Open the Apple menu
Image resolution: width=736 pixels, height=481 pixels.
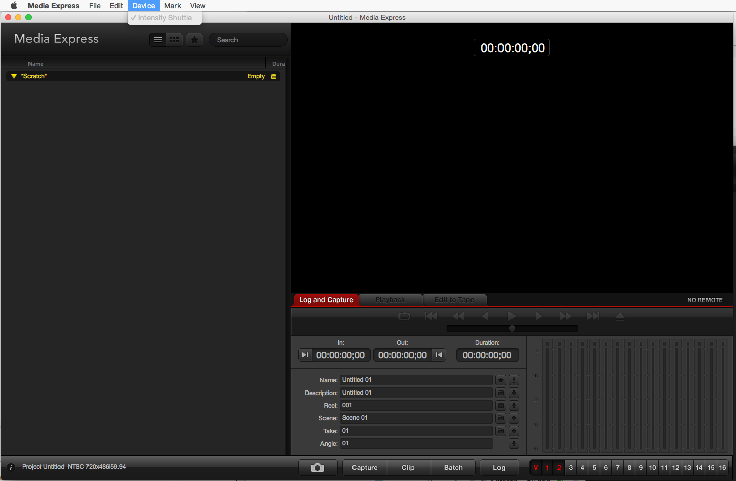[x=14, y=6]
